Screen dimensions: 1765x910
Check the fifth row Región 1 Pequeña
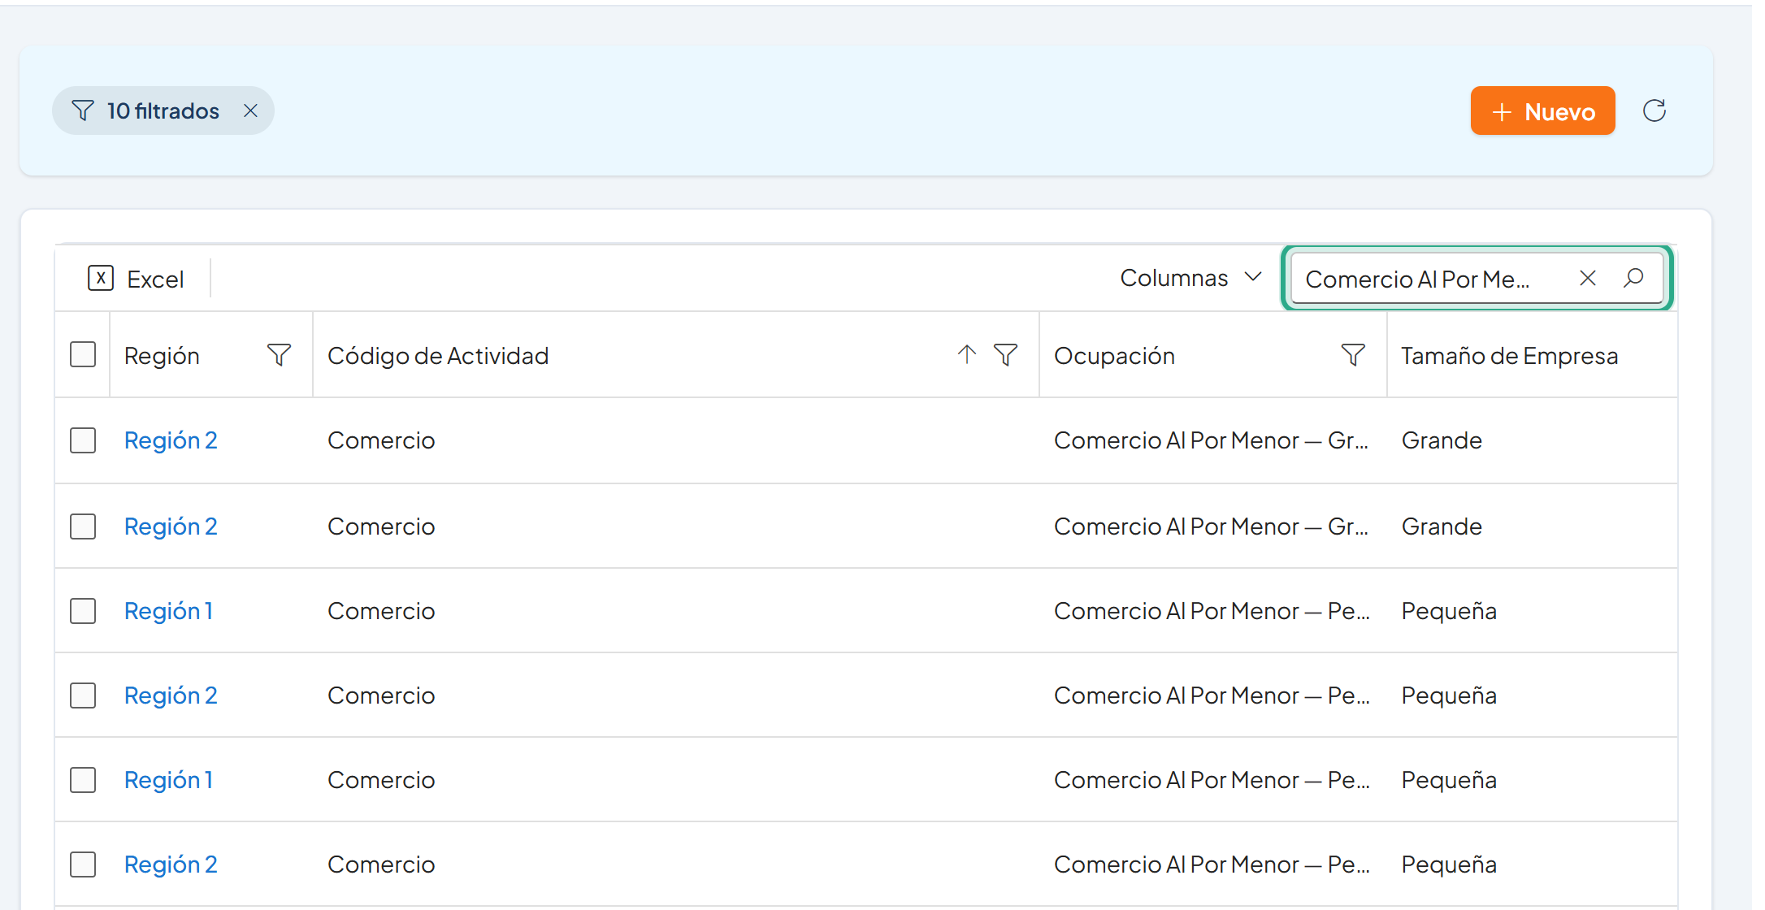click(83, 780)
